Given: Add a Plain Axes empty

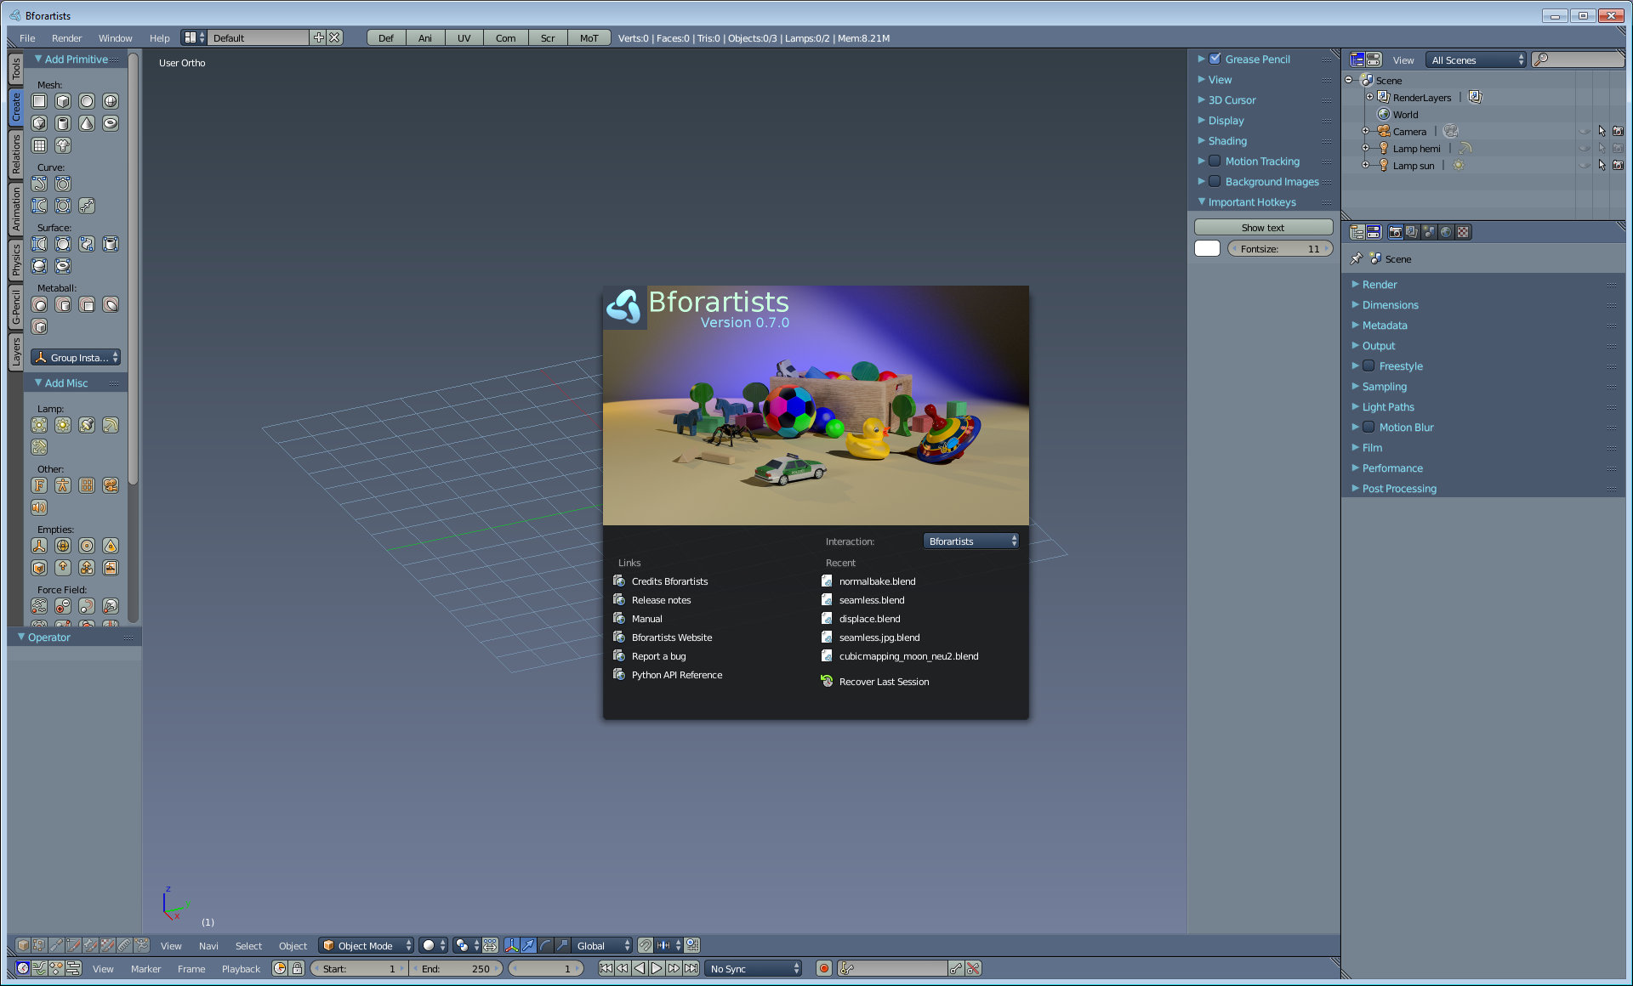Looking at the screenshot, I should [39, 546].
